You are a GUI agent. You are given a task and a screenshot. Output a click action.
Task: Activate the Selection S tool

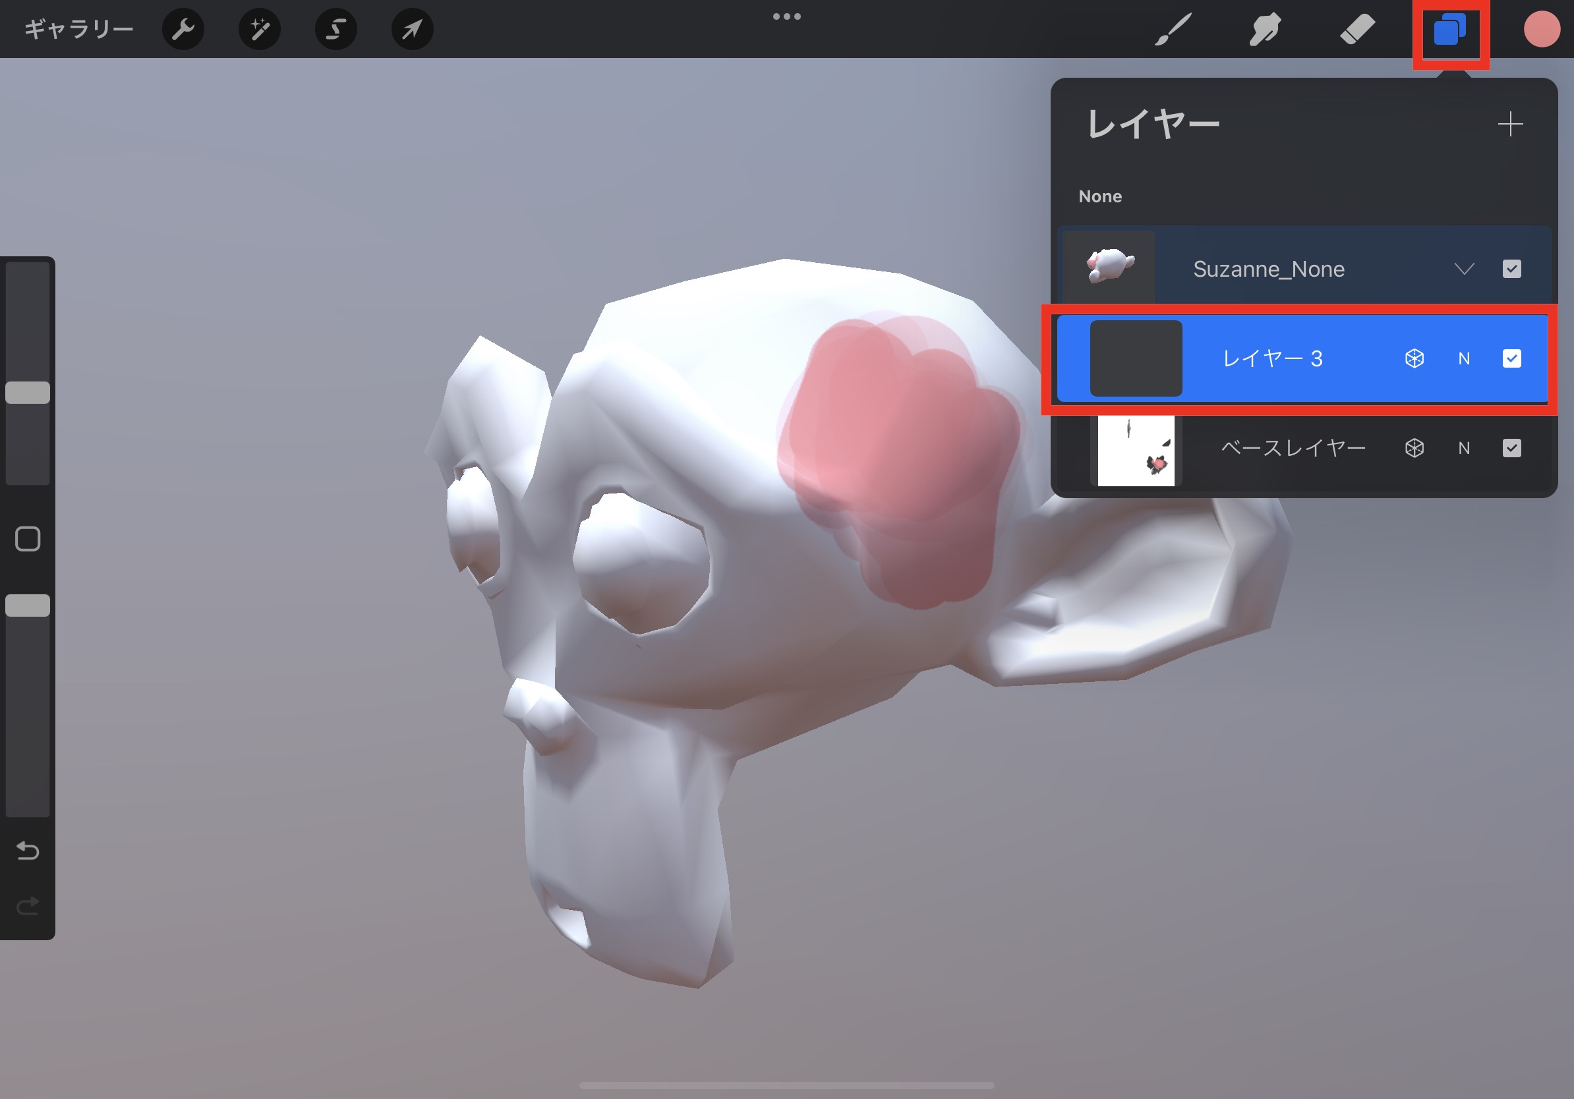pyautogui.click(x=336, y=30)
